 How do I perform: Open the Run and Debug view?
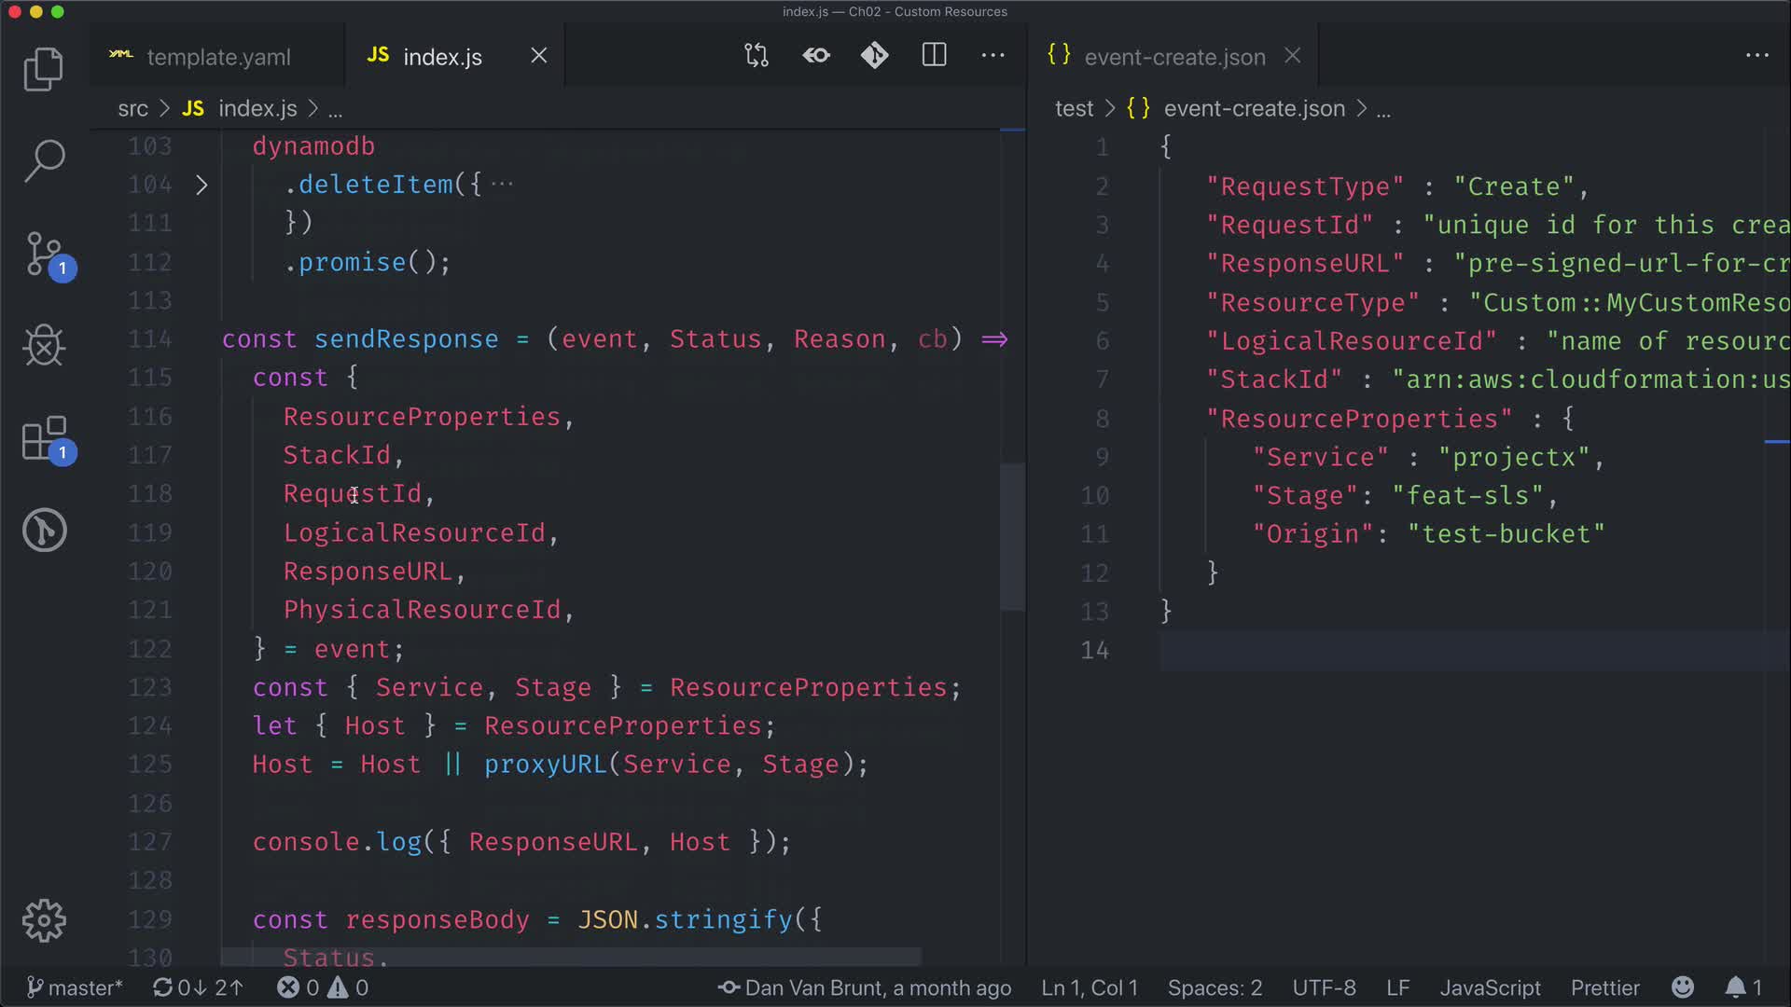pyautogui.click(x=43, y=346)
